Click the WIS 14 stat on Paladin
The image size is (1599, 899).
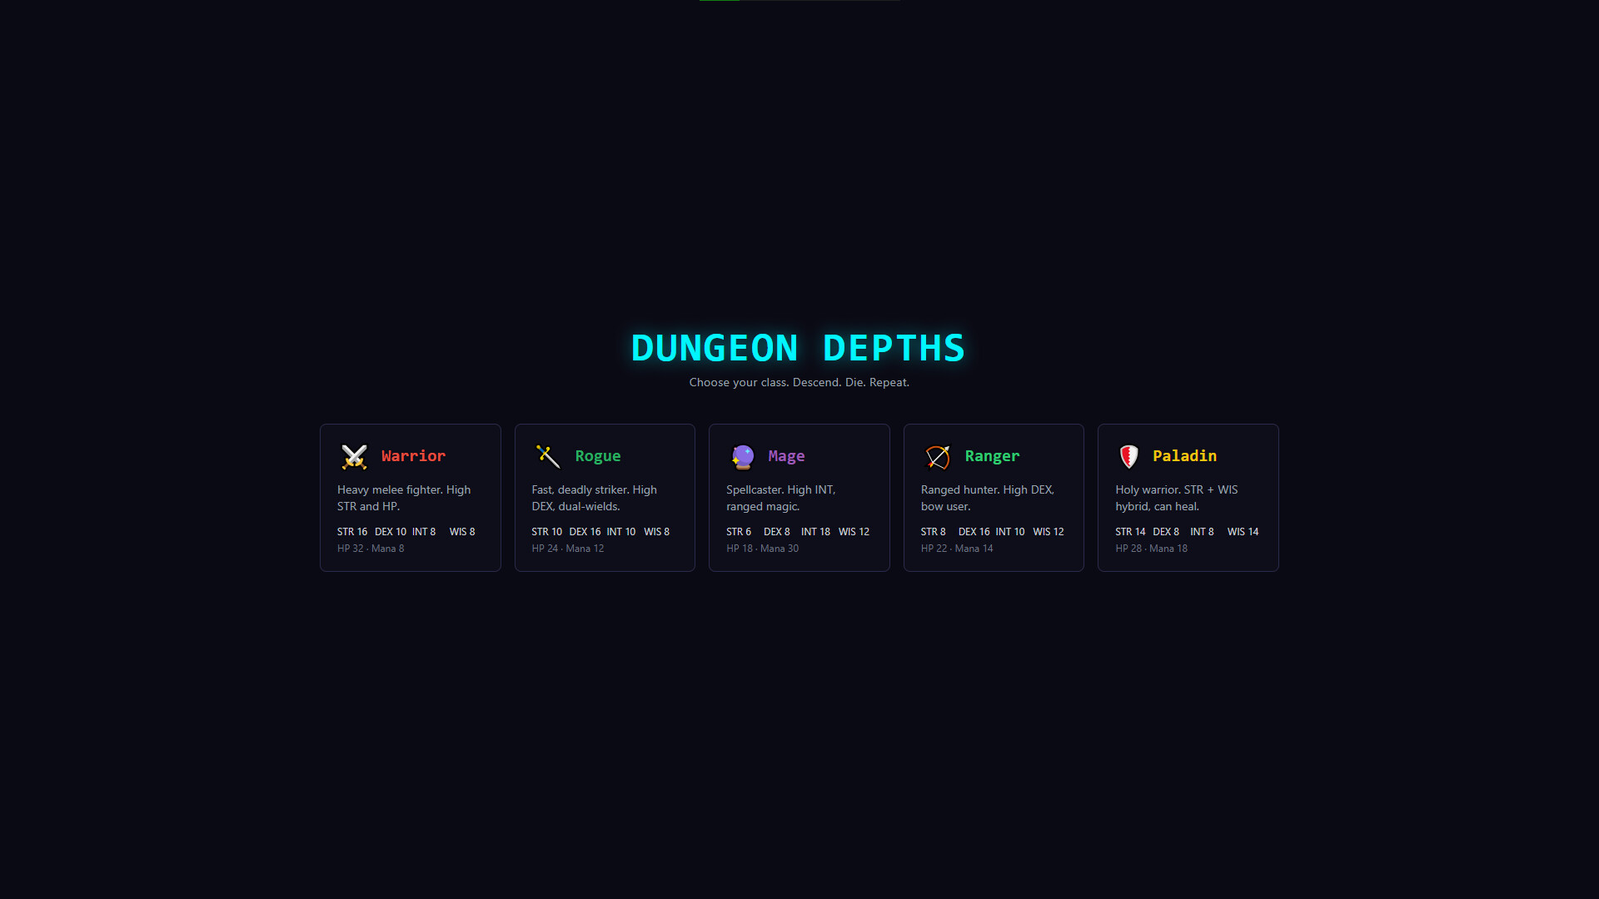click(1243, 532)
